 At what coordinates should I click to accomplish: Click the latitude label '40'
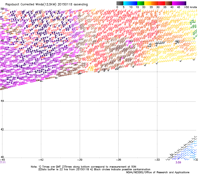[2, 157]
